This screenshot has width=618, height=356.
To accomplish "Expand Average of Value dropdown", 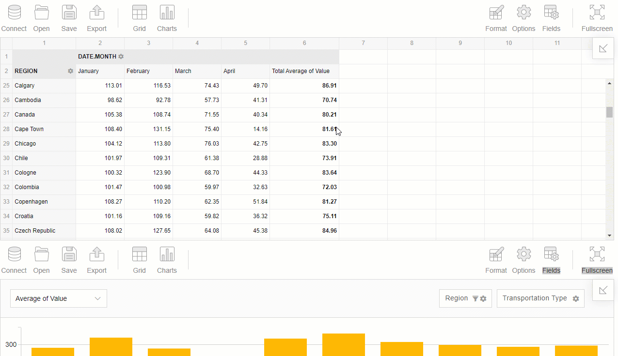I will point(59,298).
